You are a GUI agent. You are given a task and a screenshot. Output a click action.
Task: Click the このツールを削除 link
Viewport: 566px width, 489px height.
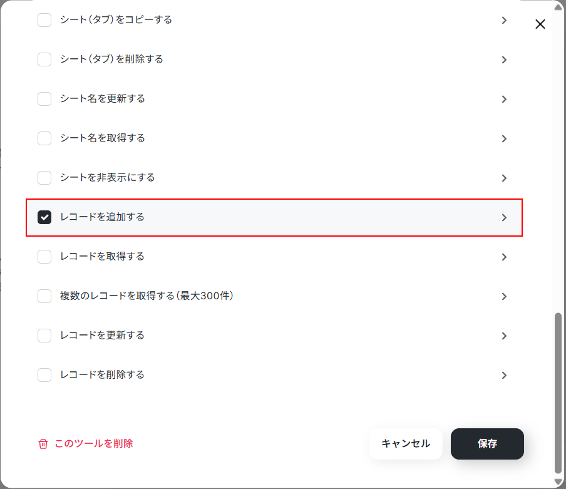[x=94, y=443]
